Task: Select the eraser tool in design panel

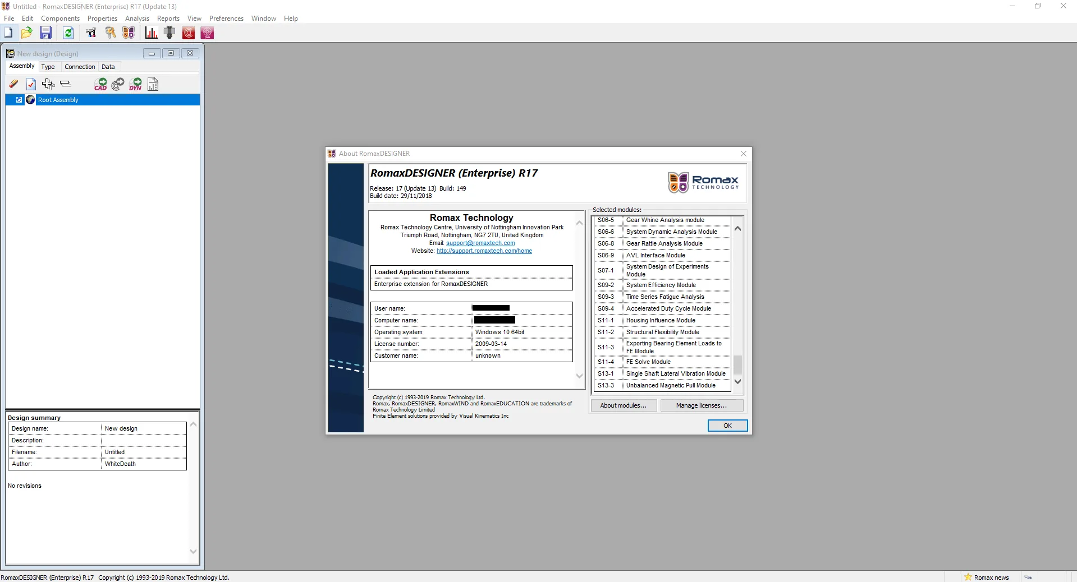Action: 13,84
